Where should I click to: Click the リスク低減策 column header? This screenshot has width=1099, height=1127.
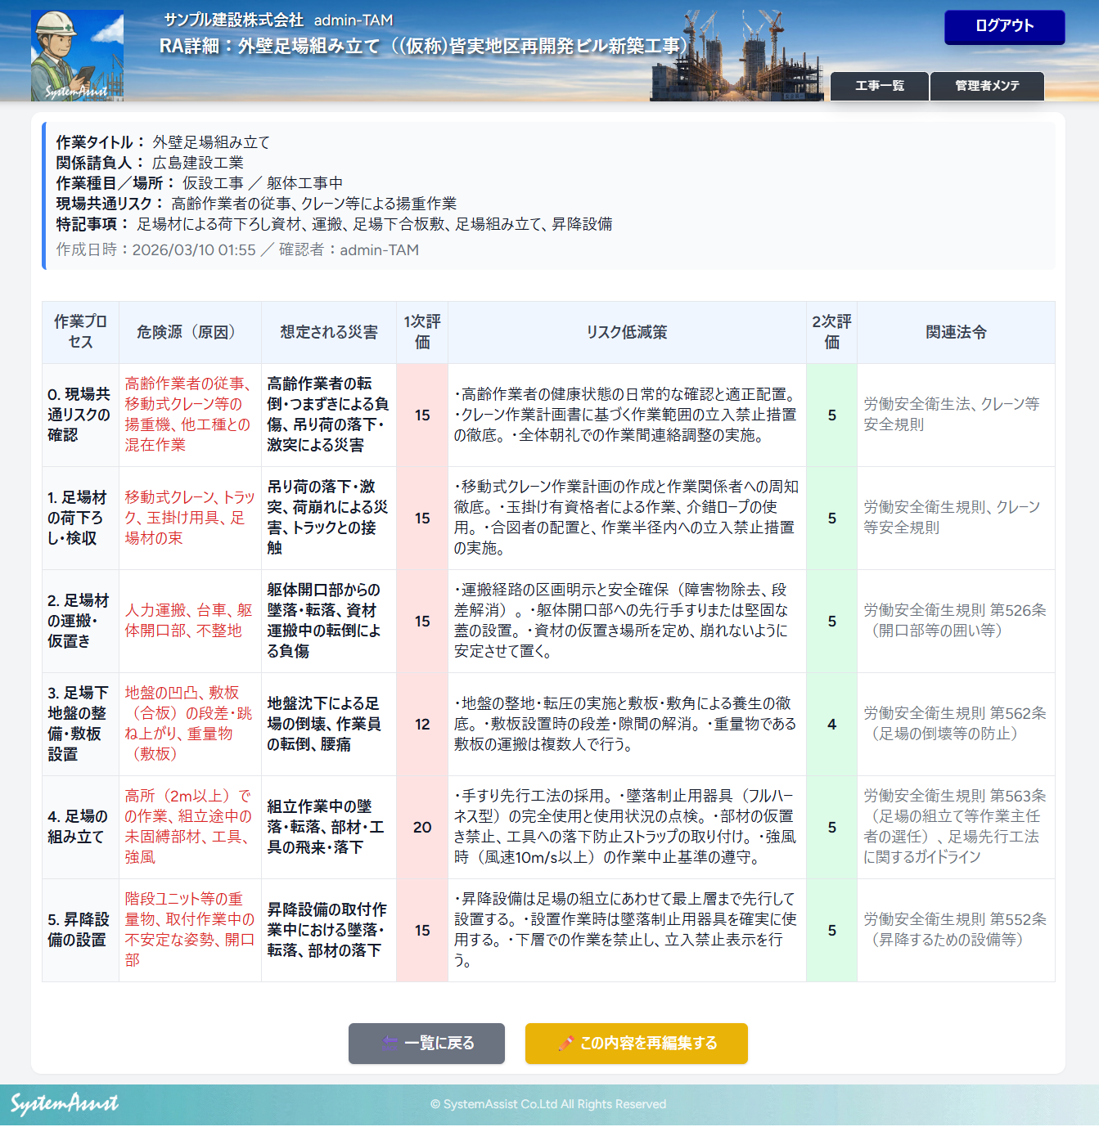point(627,332)
